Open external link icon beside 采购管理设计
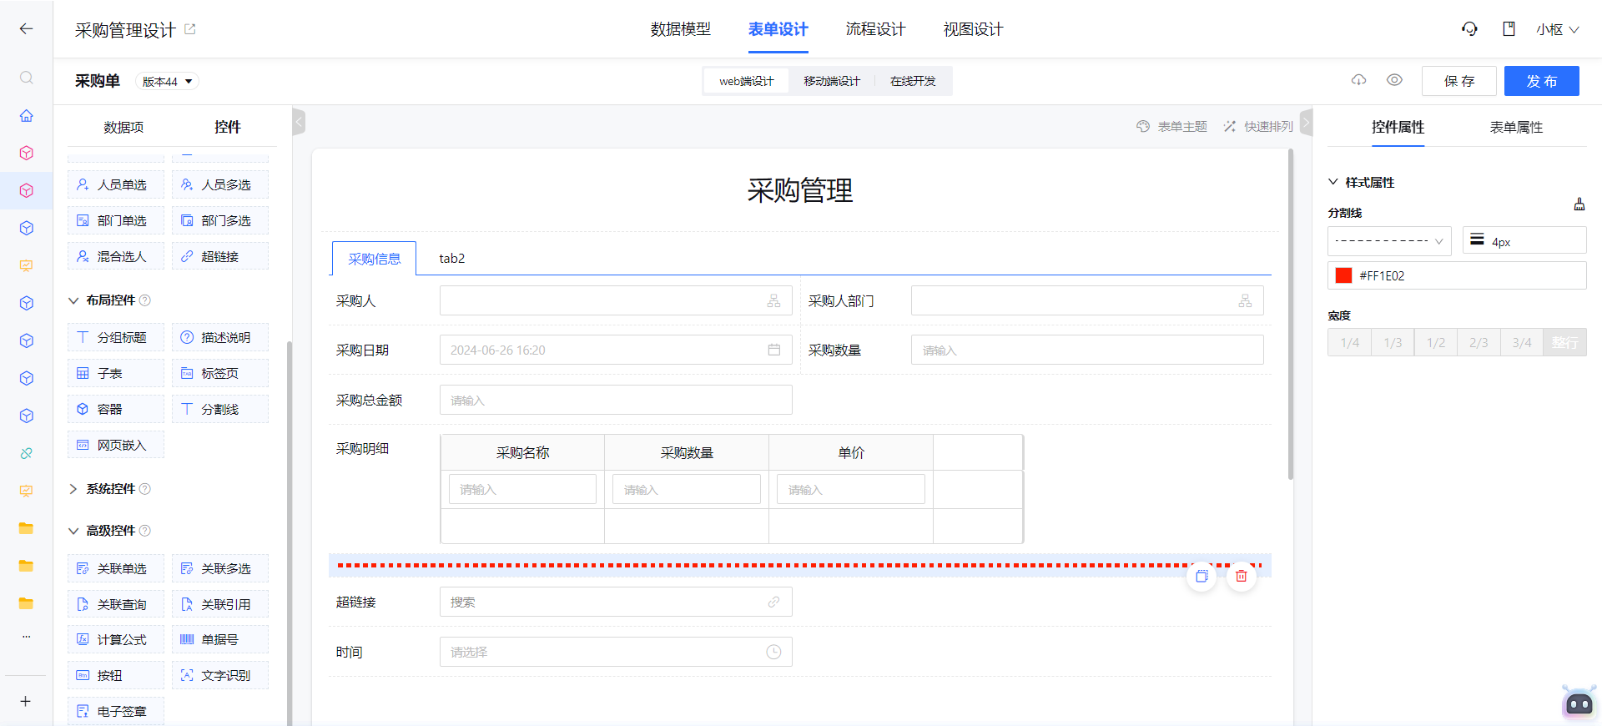Screen dimensions: 1602x726 tap(189, 29)
